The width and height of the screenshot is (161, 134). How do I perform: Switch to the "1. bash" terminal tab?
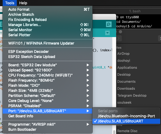coord(135,11)
